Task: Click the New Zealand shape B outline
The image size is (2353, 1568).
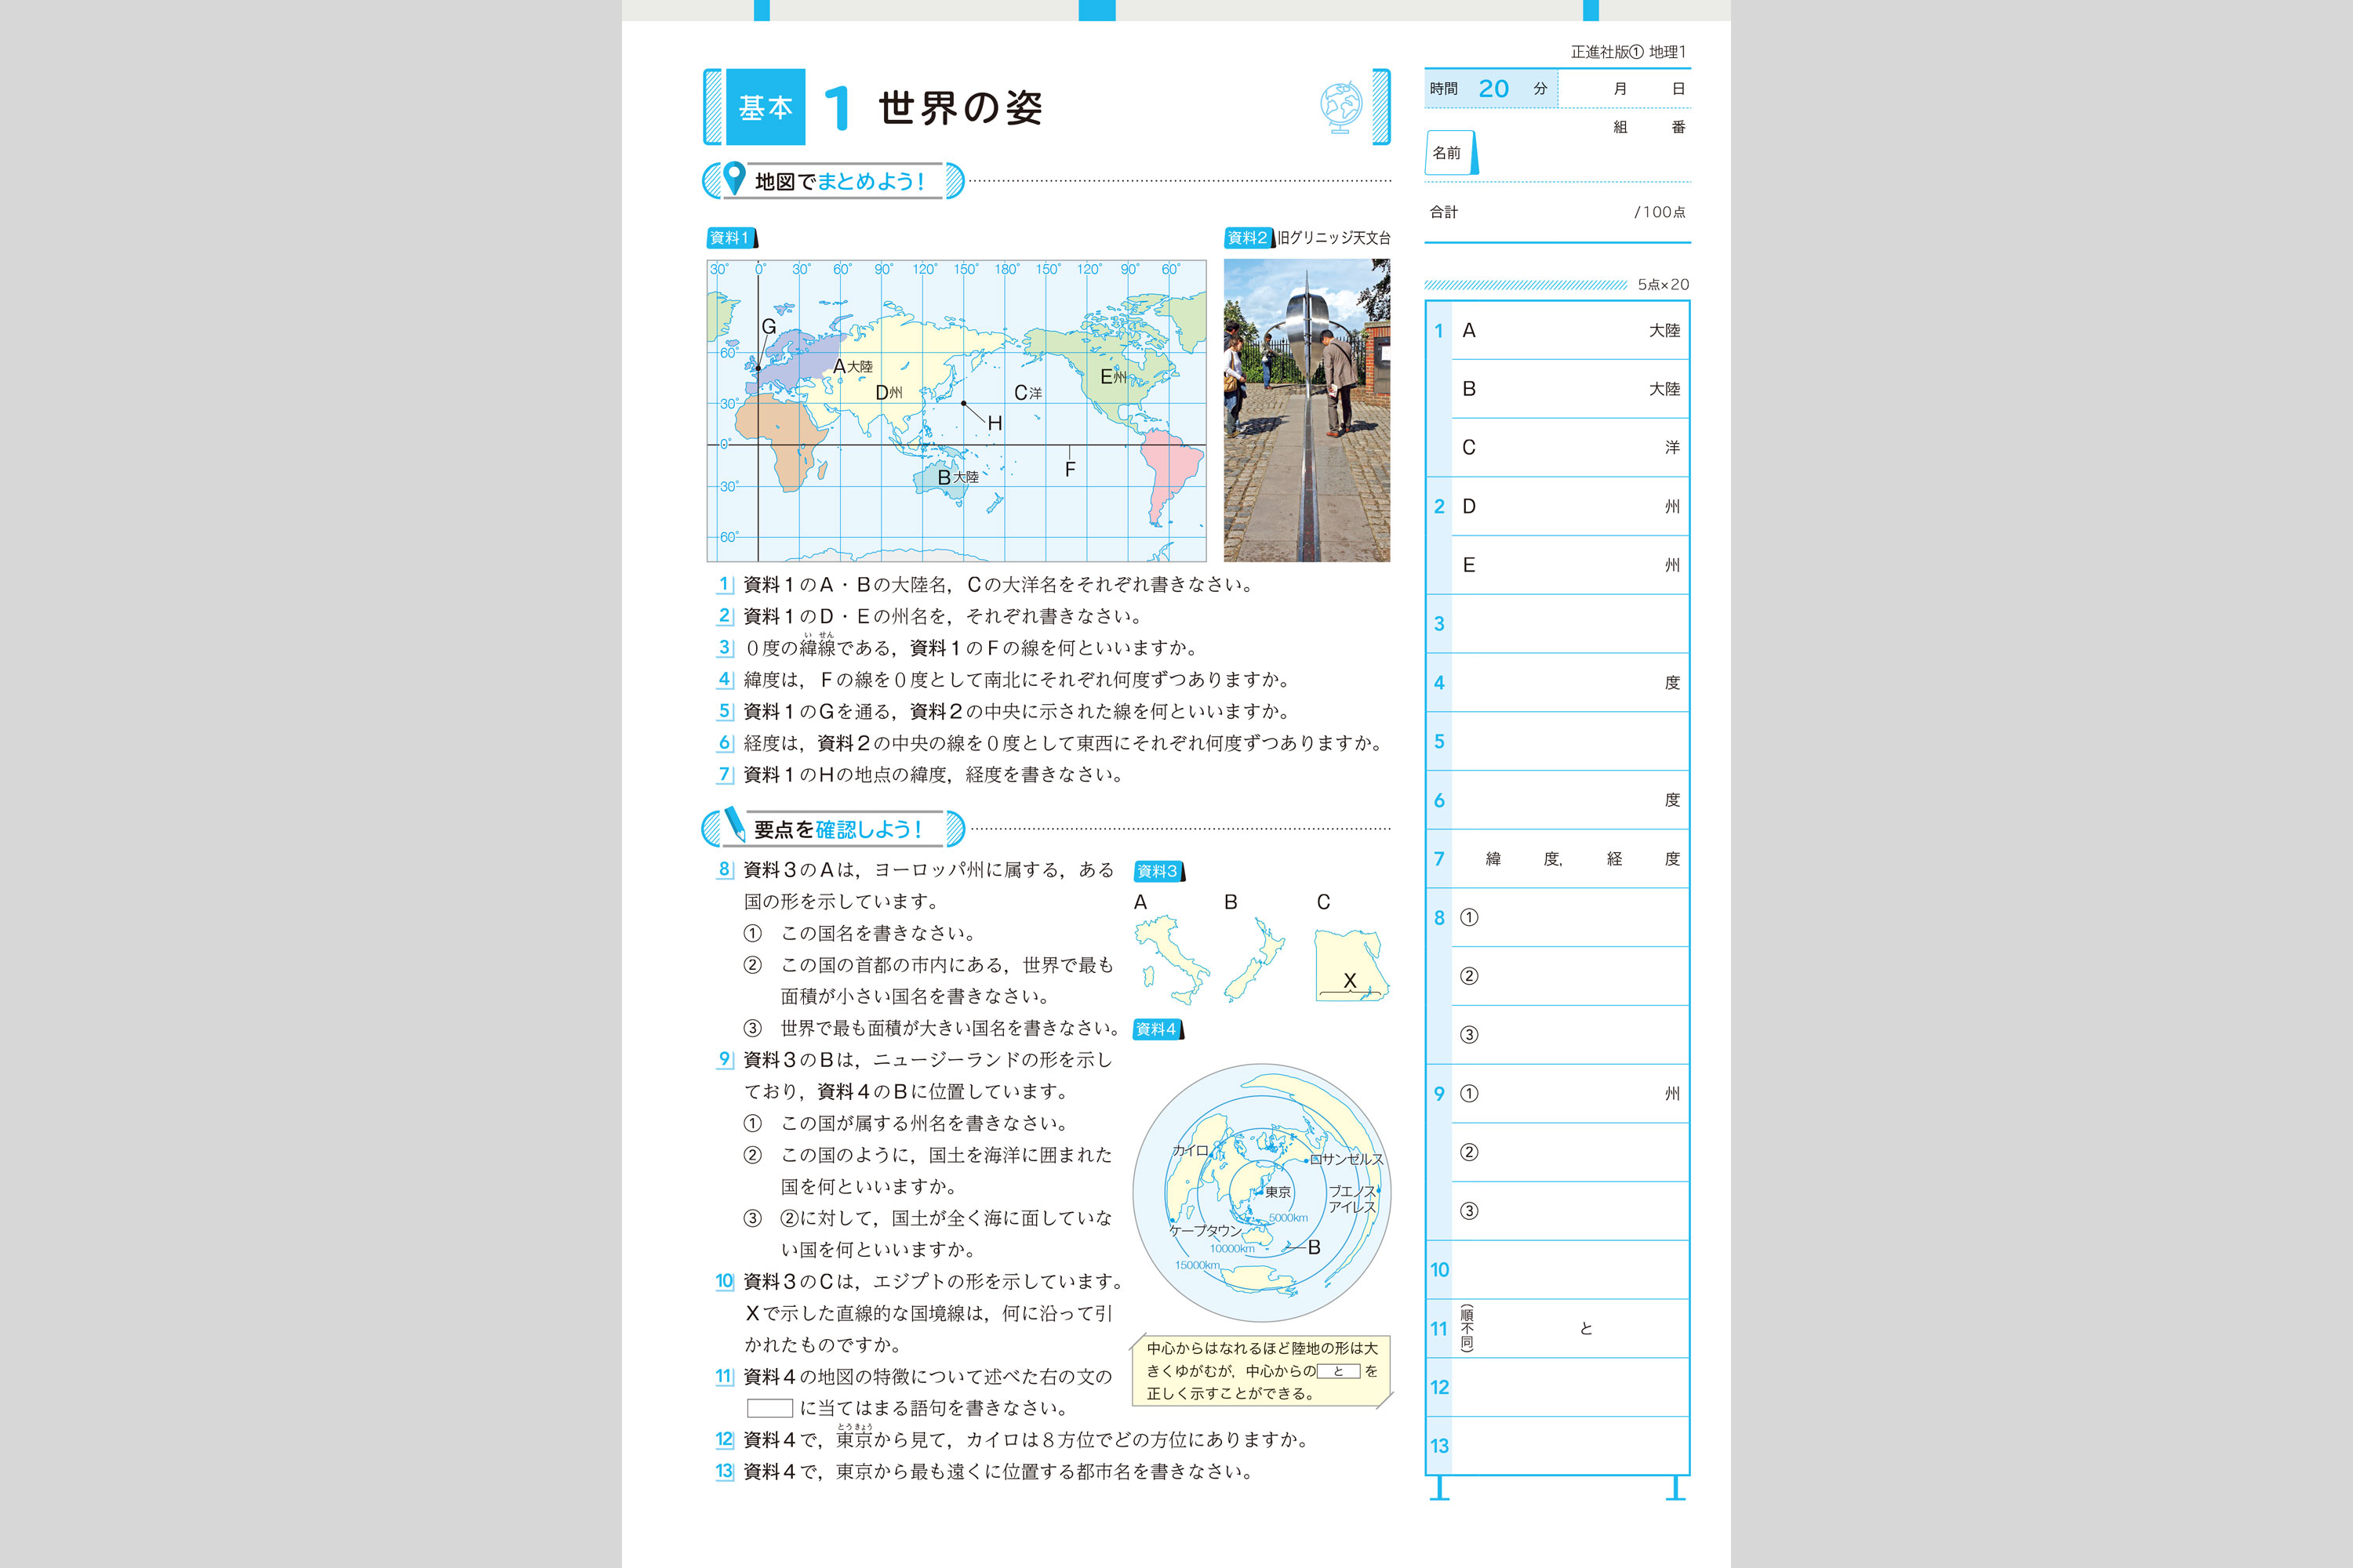Action: click(1254, 960)
